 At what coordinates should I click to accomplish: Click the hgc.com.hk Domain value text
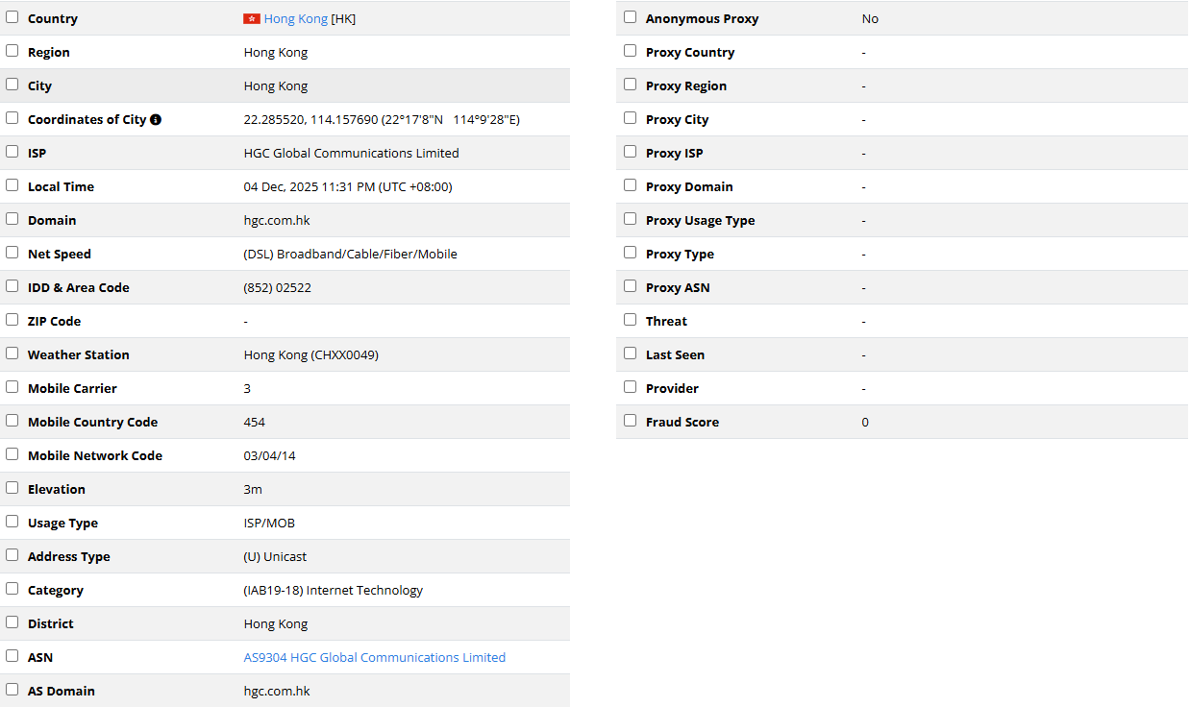pos(277,221)
